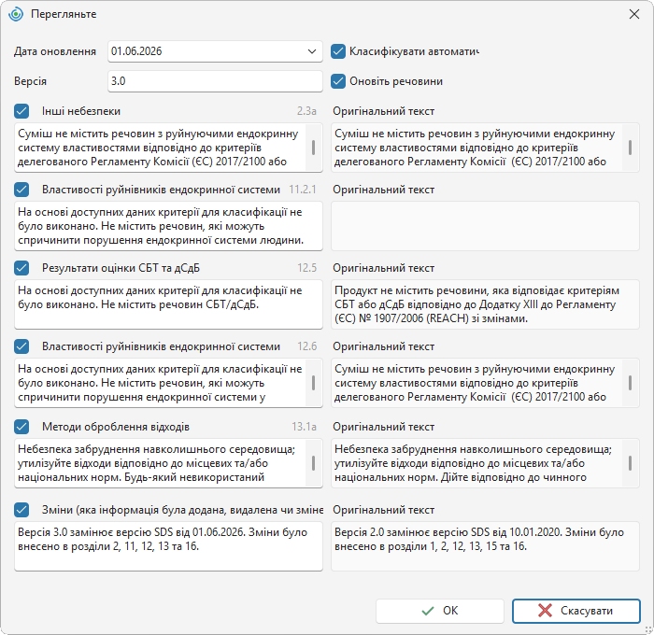This screenshot has height=635, width=654.
Task: Click scrollbar of 13.1a original text
Action: pos(630,463)
